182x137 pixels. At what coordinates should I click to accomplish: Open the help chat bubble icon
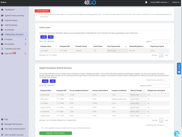(176, 133)
